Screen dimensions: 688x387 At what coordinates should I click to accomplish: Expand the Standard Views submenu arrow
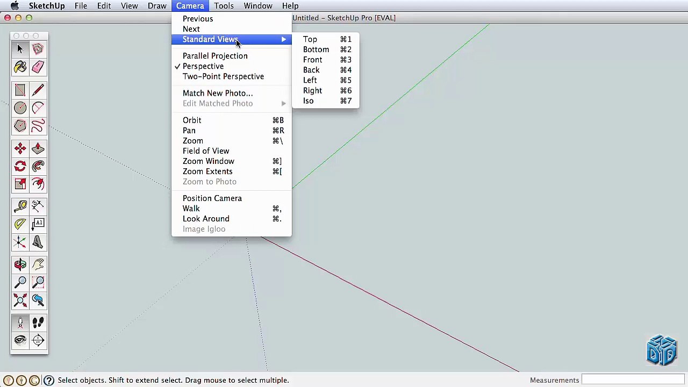[x=283, y=39]
